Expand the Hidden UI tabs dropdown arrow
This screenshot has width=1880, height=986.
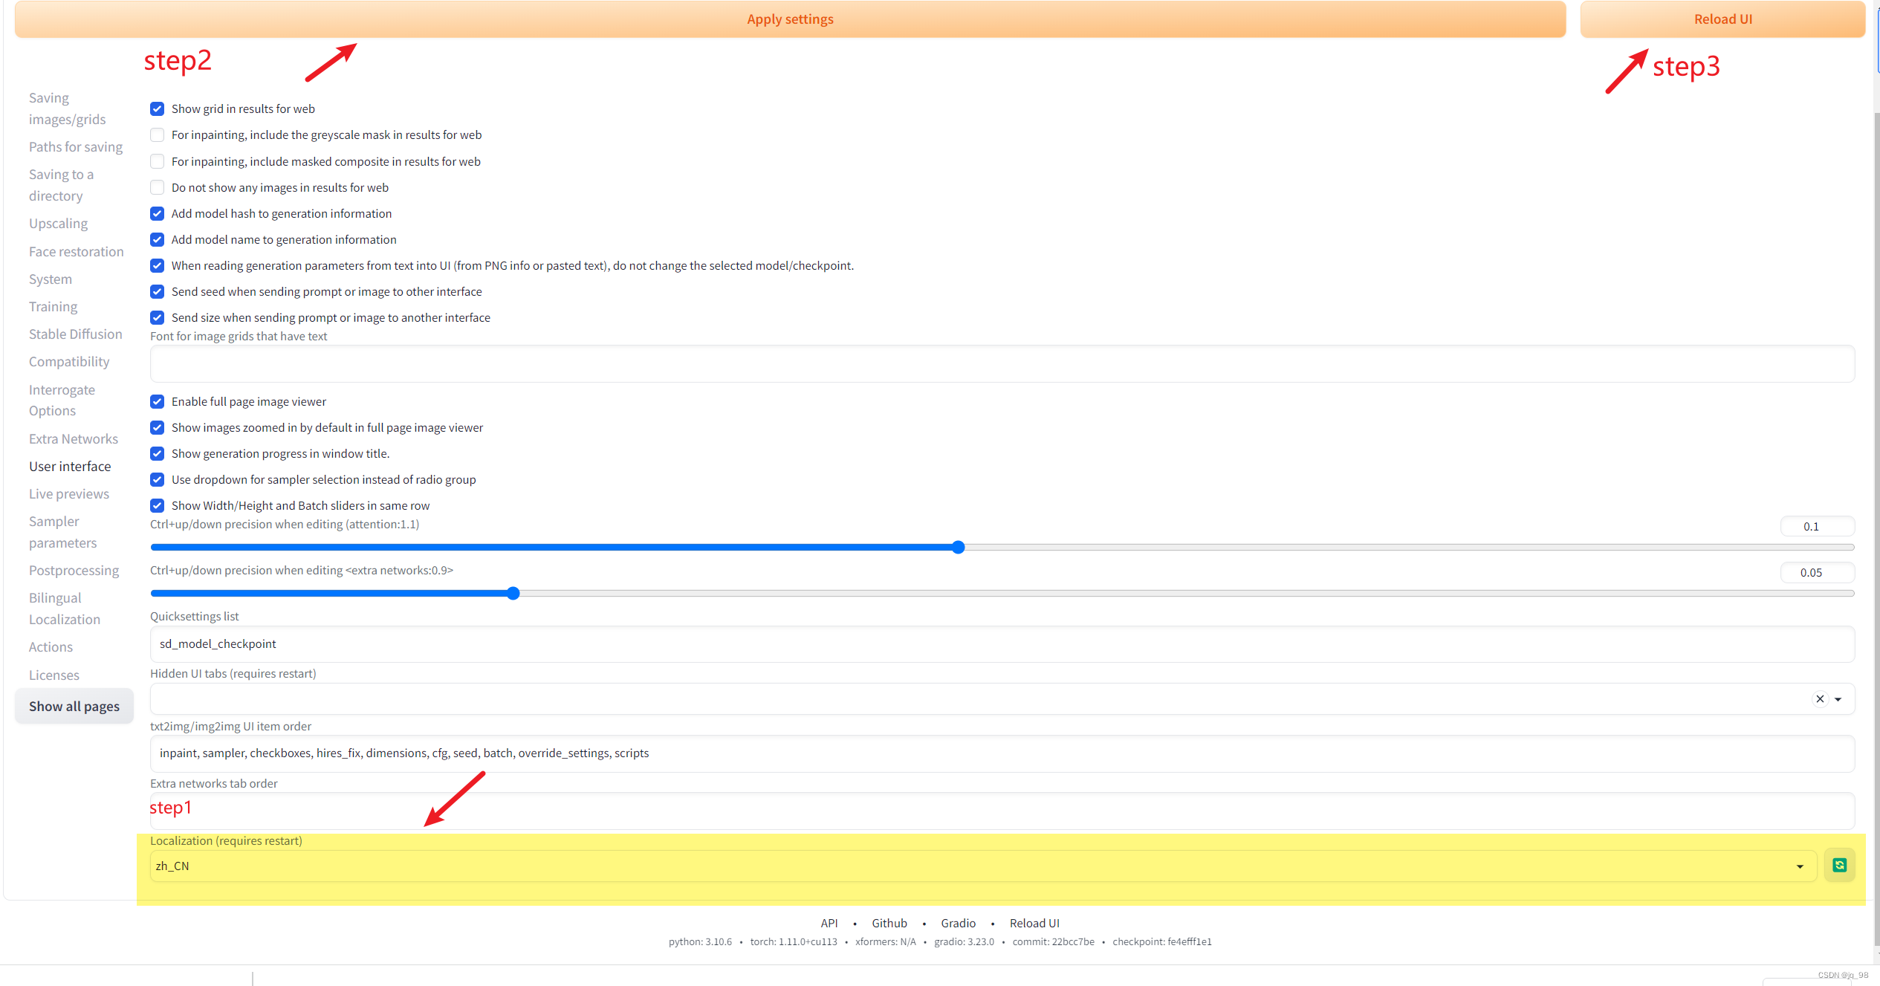(x=1838, y=699)
